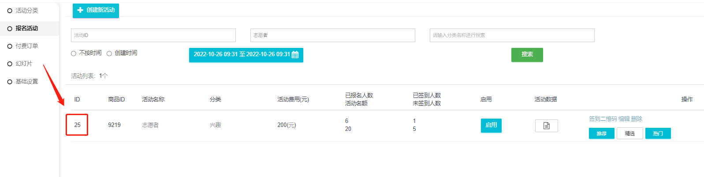
Task: Click the activity ID value 25
Action: (x=77, y=125)
